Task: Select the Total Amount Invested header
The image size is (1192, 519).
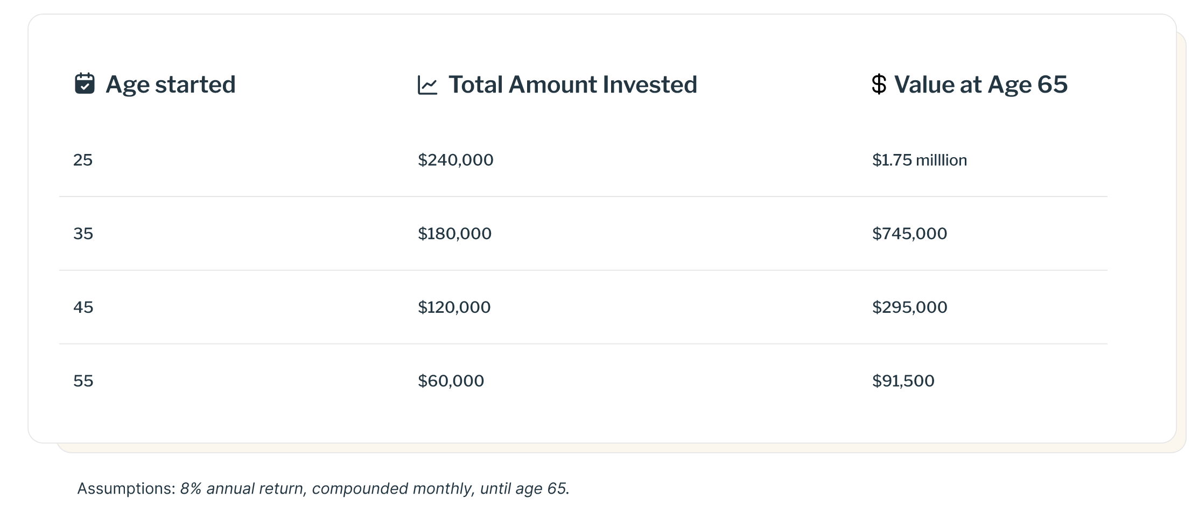Action: [572, 85]
